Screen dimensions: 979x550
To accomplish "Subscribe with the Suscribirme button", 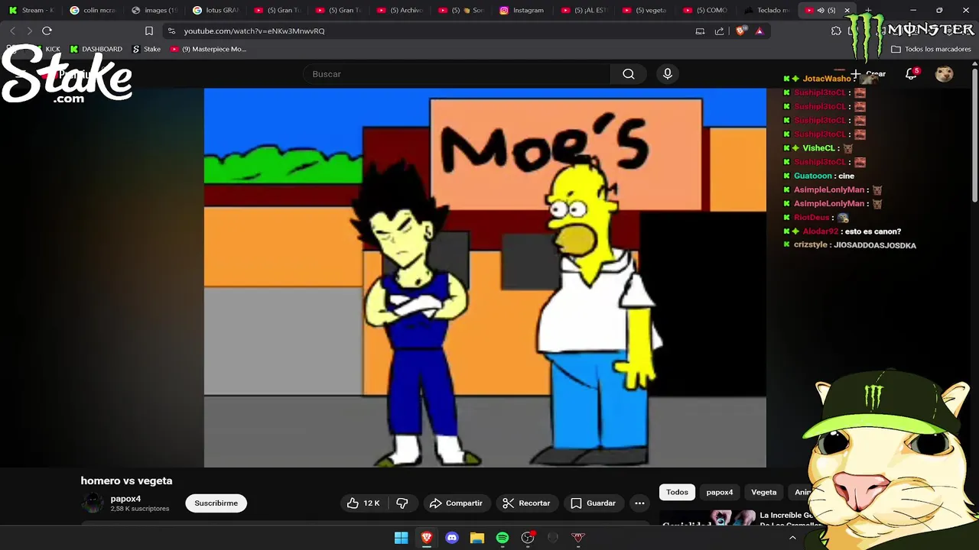I will (216, 503).
